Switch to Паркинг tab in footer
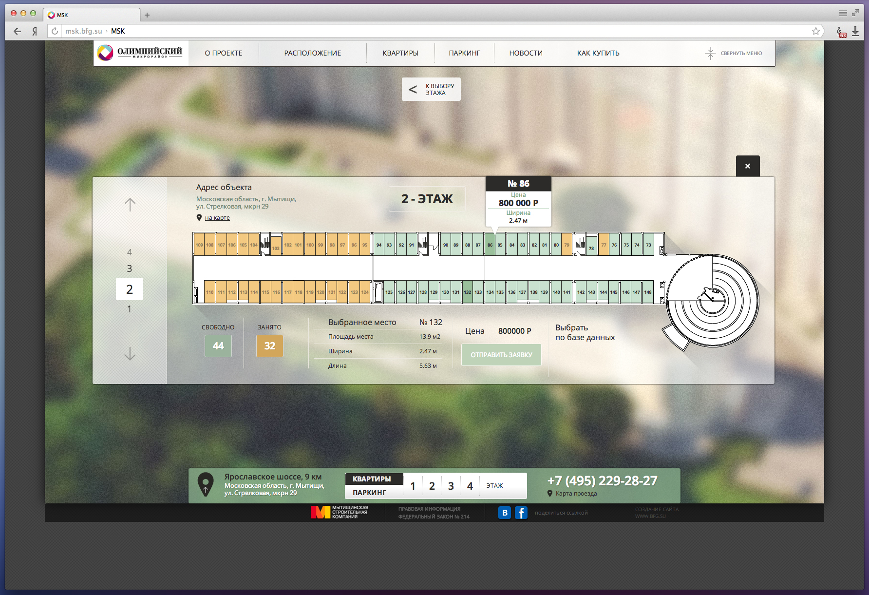Viewport: 869px width, 595px height. pyautogui.click(x=370, y=493)
